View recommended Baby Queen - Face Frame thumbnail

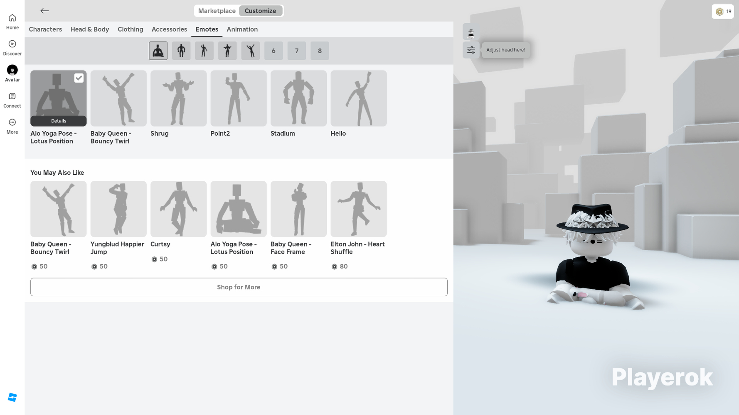[298, 209]
